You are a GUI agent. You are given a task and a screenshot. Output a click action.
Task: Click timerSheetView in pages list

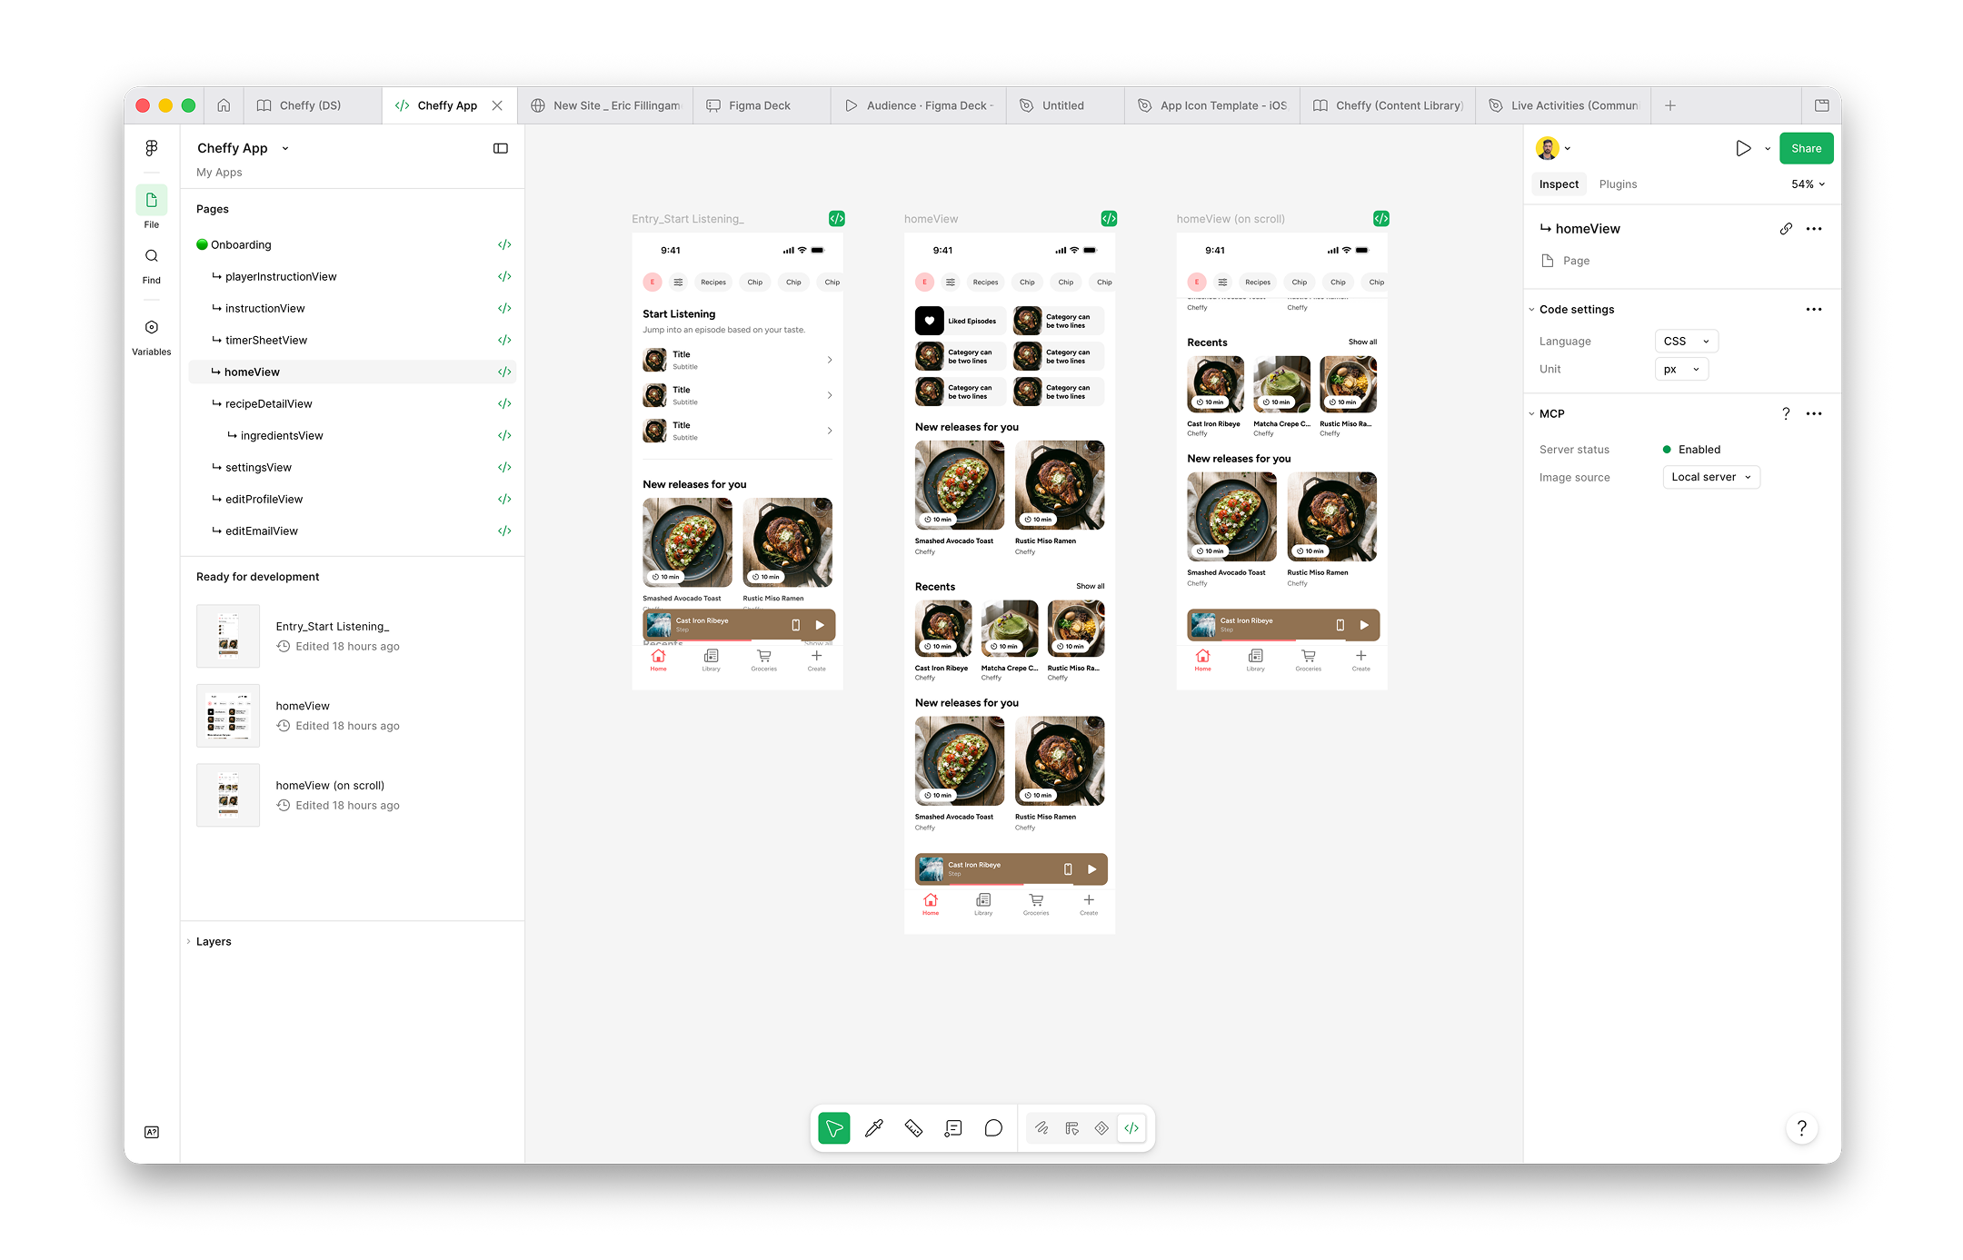pos(353,340)
